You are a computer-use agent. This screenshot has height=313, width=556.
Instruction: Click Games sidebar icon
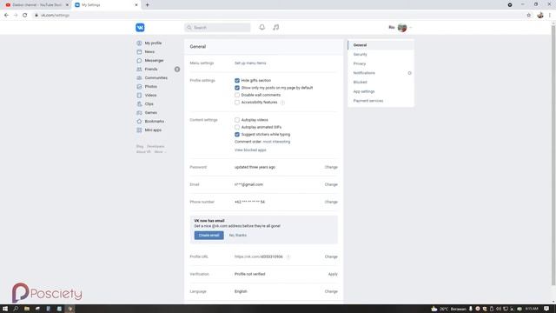pos(139,112)
